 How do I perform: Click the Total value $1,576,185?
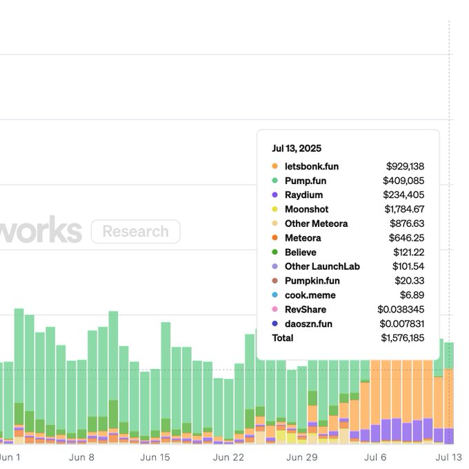click(402, 338)
